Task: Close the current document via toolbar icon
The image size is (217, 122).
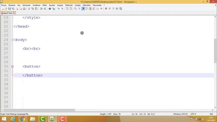Action: pos(17,9)
